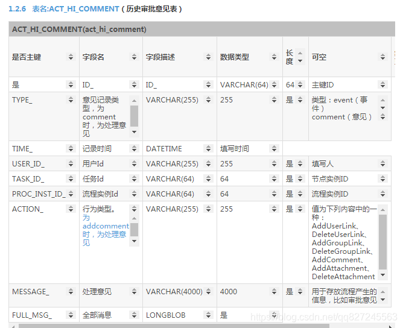
Task: Sort by the 字段描述 column header arrows
Action: (209, 57)
